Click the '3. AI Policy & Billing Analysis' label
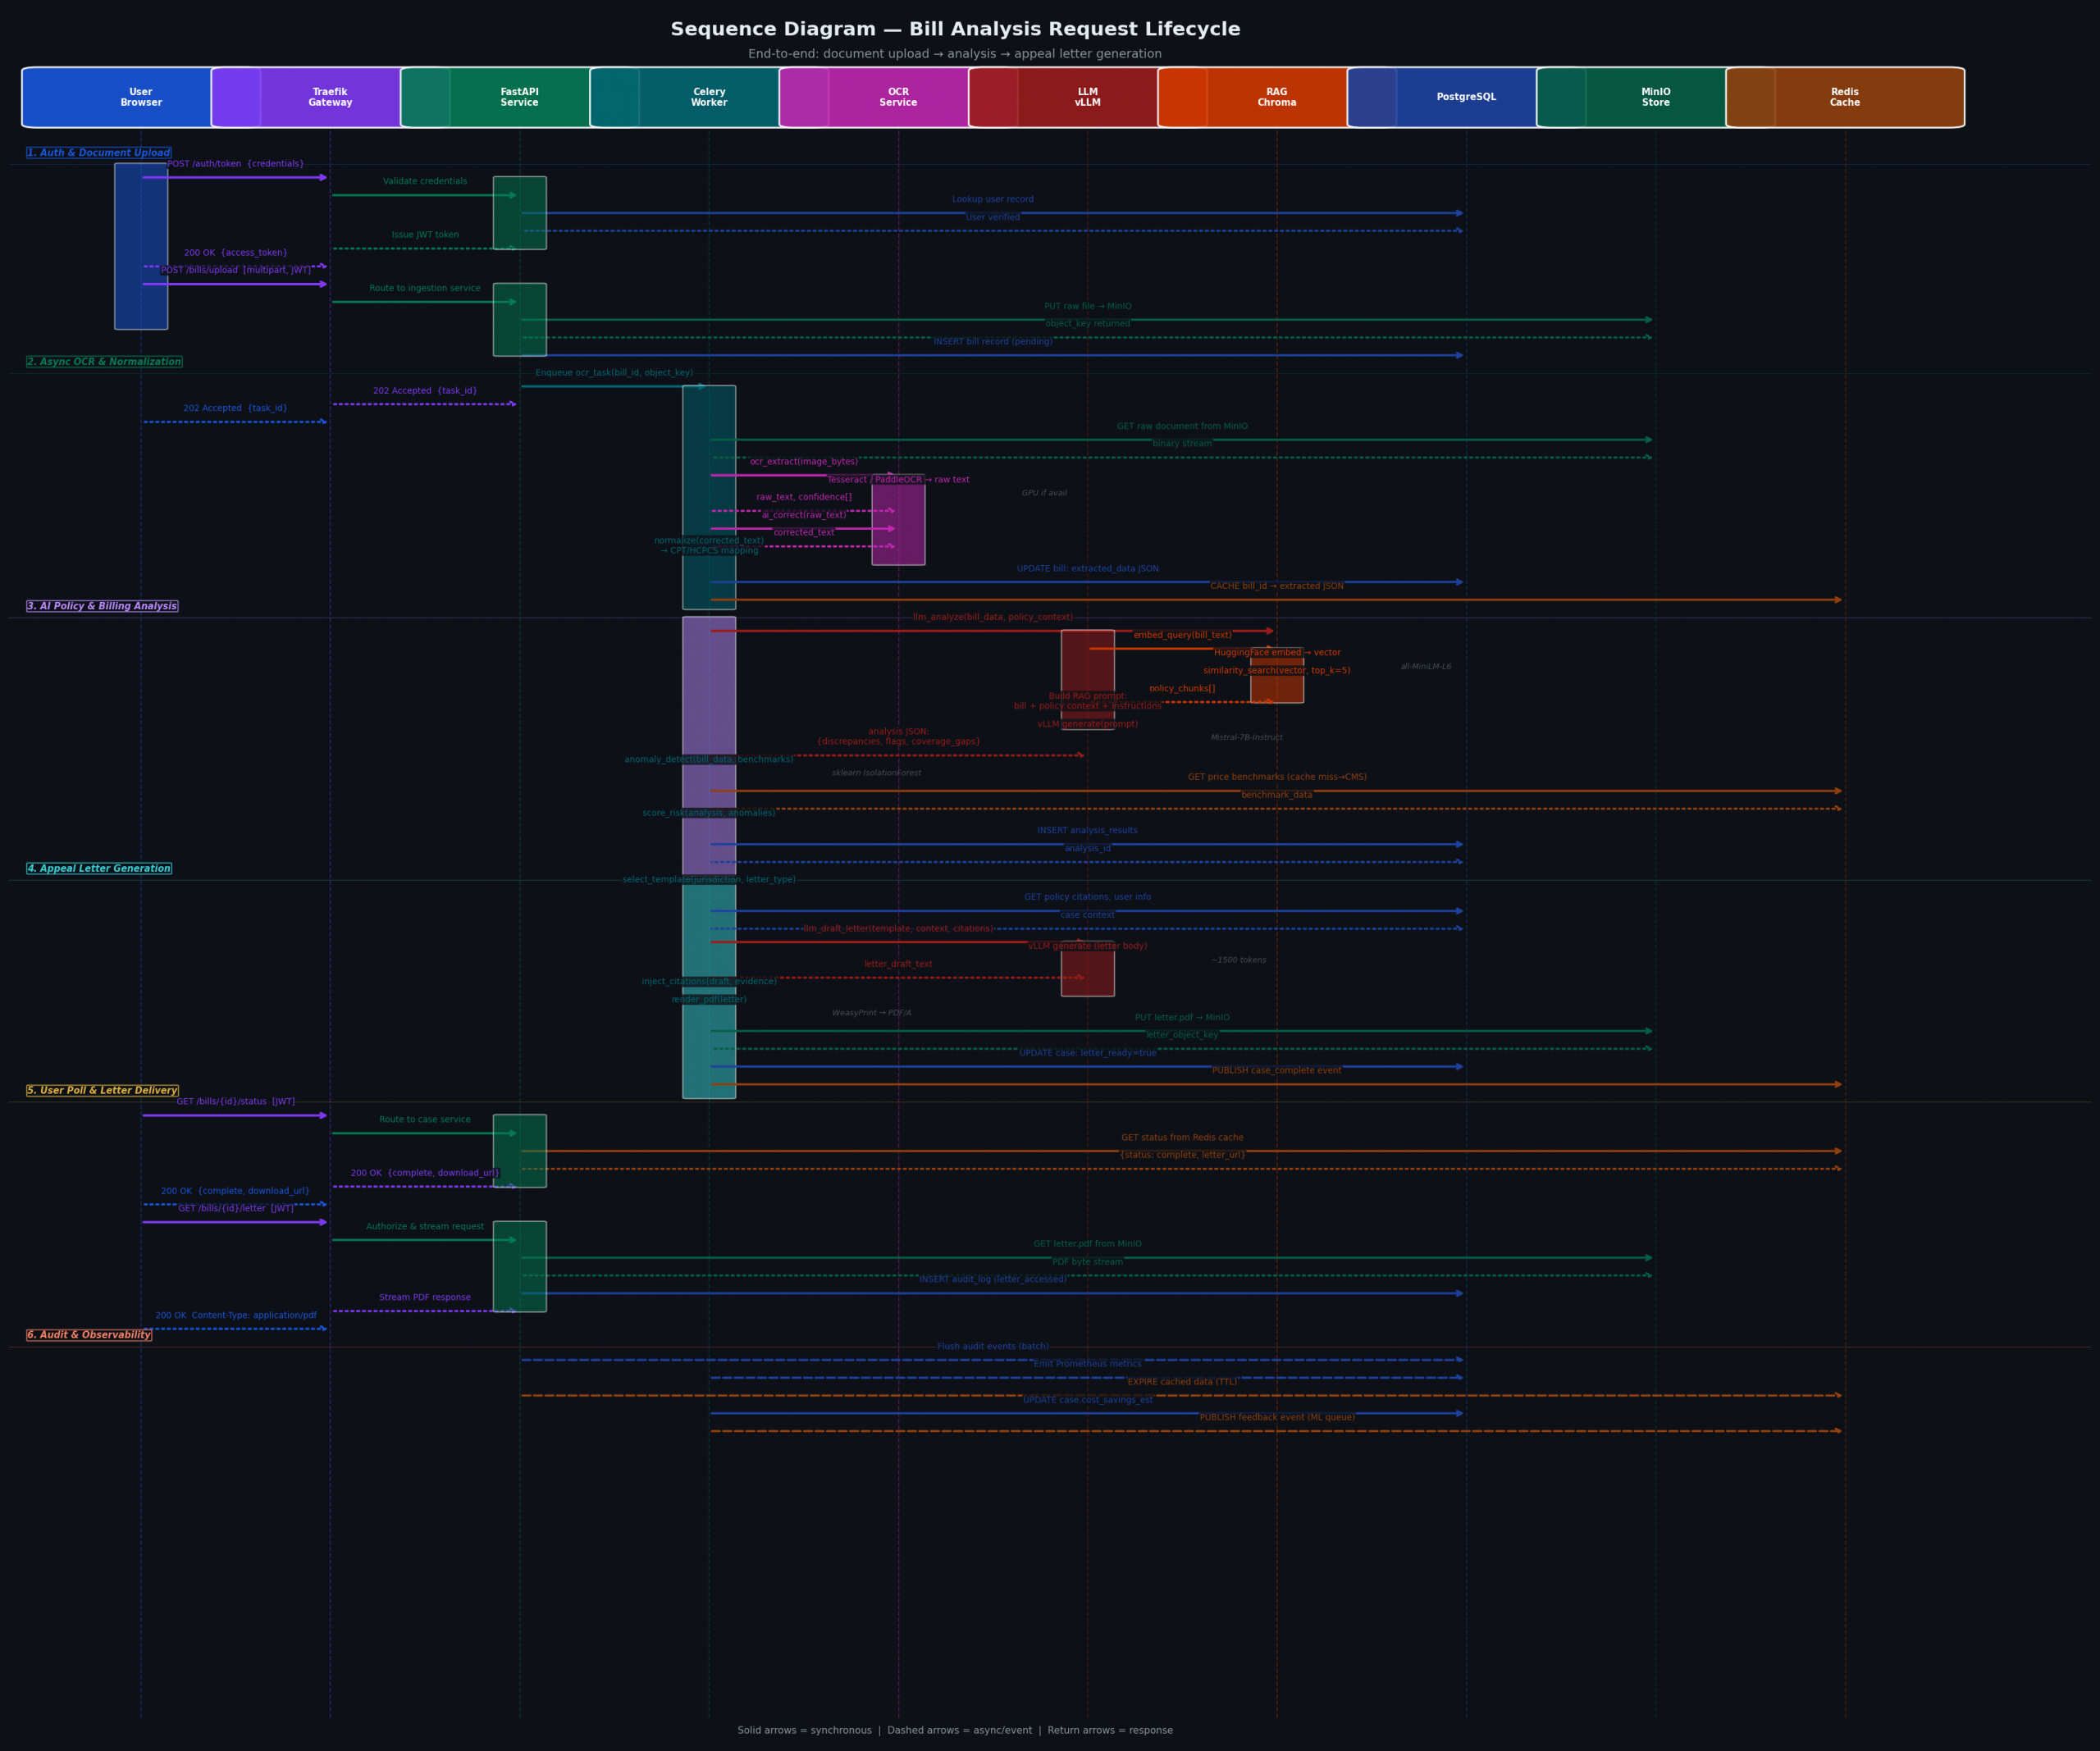The height and width of the screenshot is (1751, 2100). 102,606
